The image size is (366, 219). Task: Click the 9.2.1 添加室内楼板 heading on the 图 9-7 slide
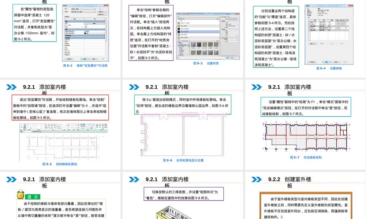(290, 90)
